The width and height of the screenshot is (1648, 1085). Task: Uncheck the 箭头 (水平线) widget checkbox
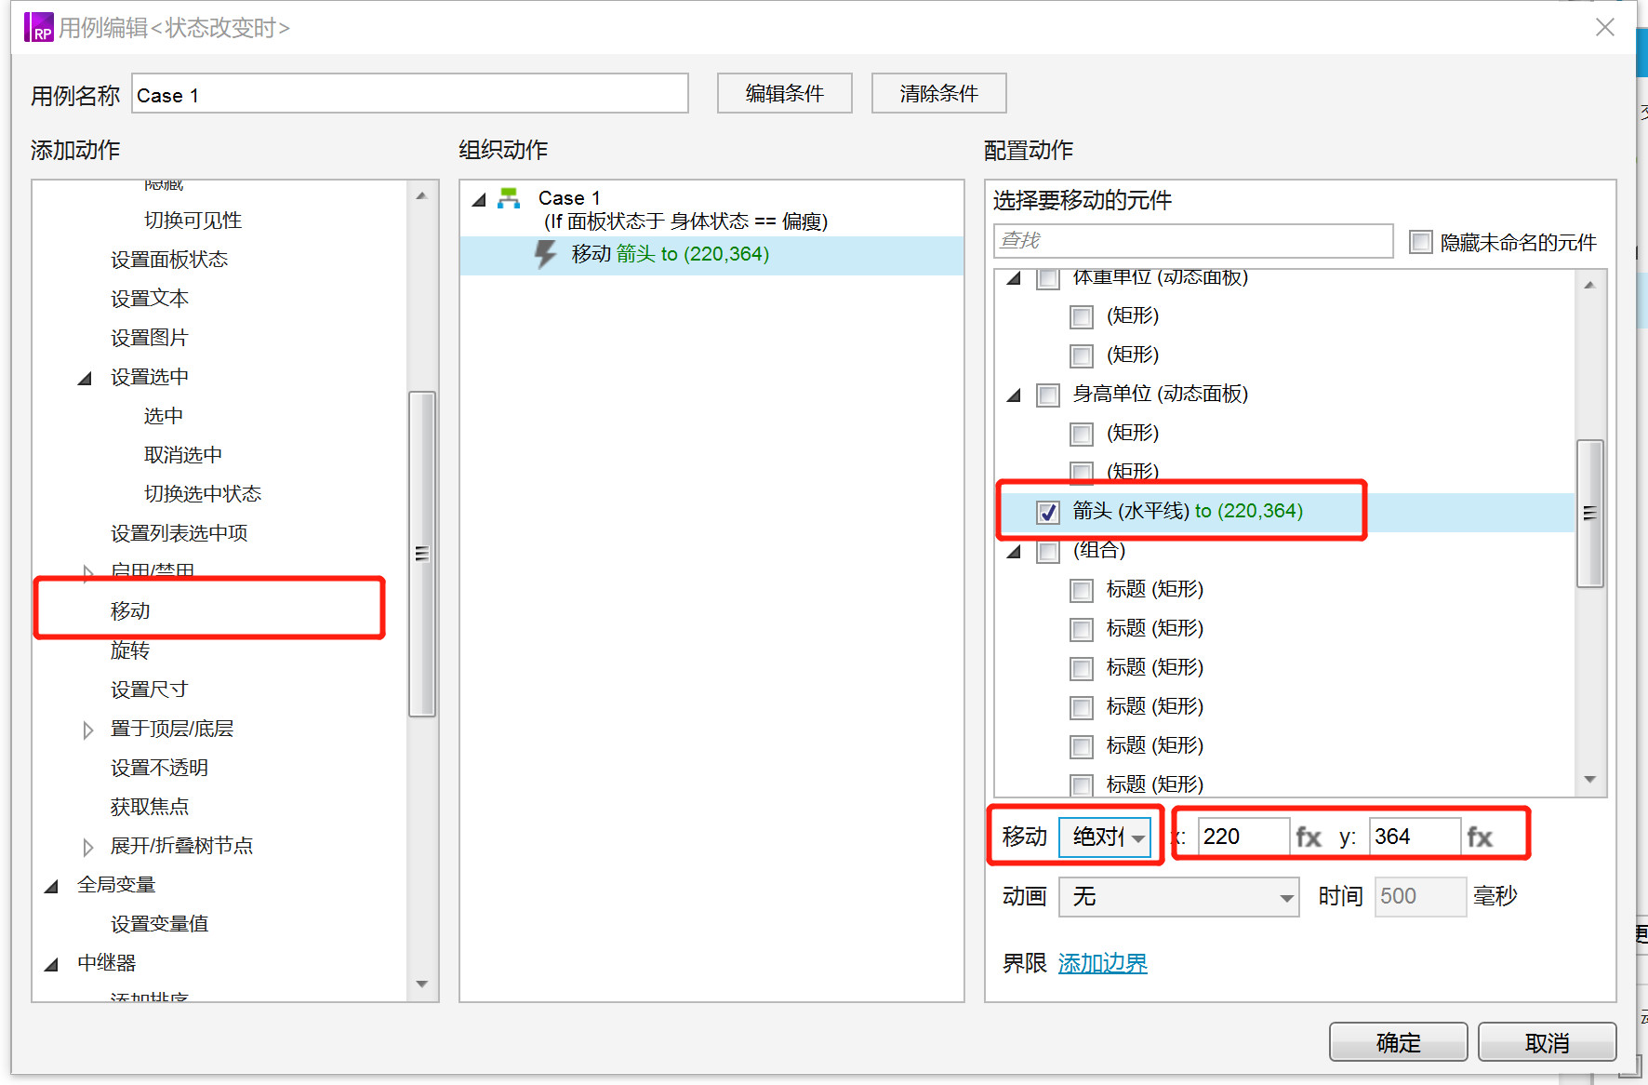point(1048,512)
